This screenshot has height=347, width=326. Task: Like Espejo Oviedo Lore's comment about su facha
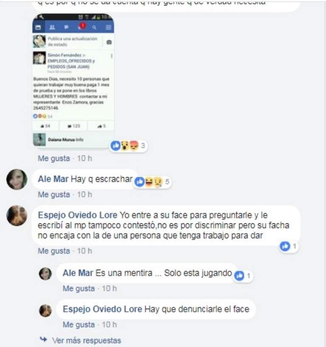pos(54,251)
